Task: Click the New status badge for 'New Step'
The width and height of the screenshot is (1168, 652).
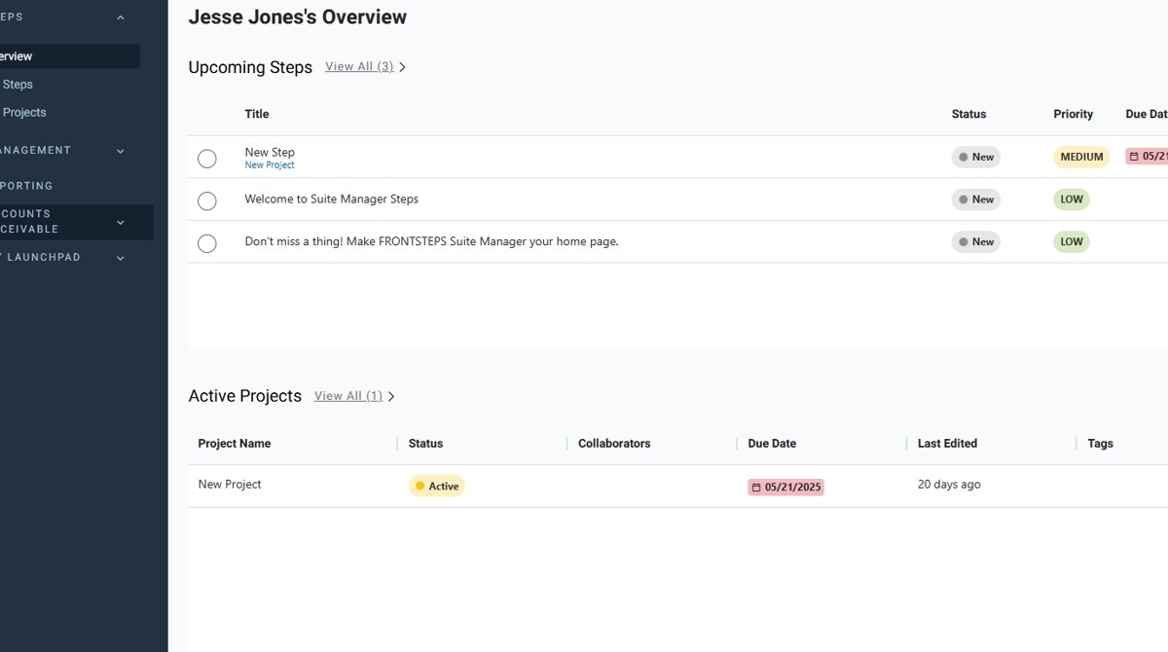Action: [x=975, y=157]
